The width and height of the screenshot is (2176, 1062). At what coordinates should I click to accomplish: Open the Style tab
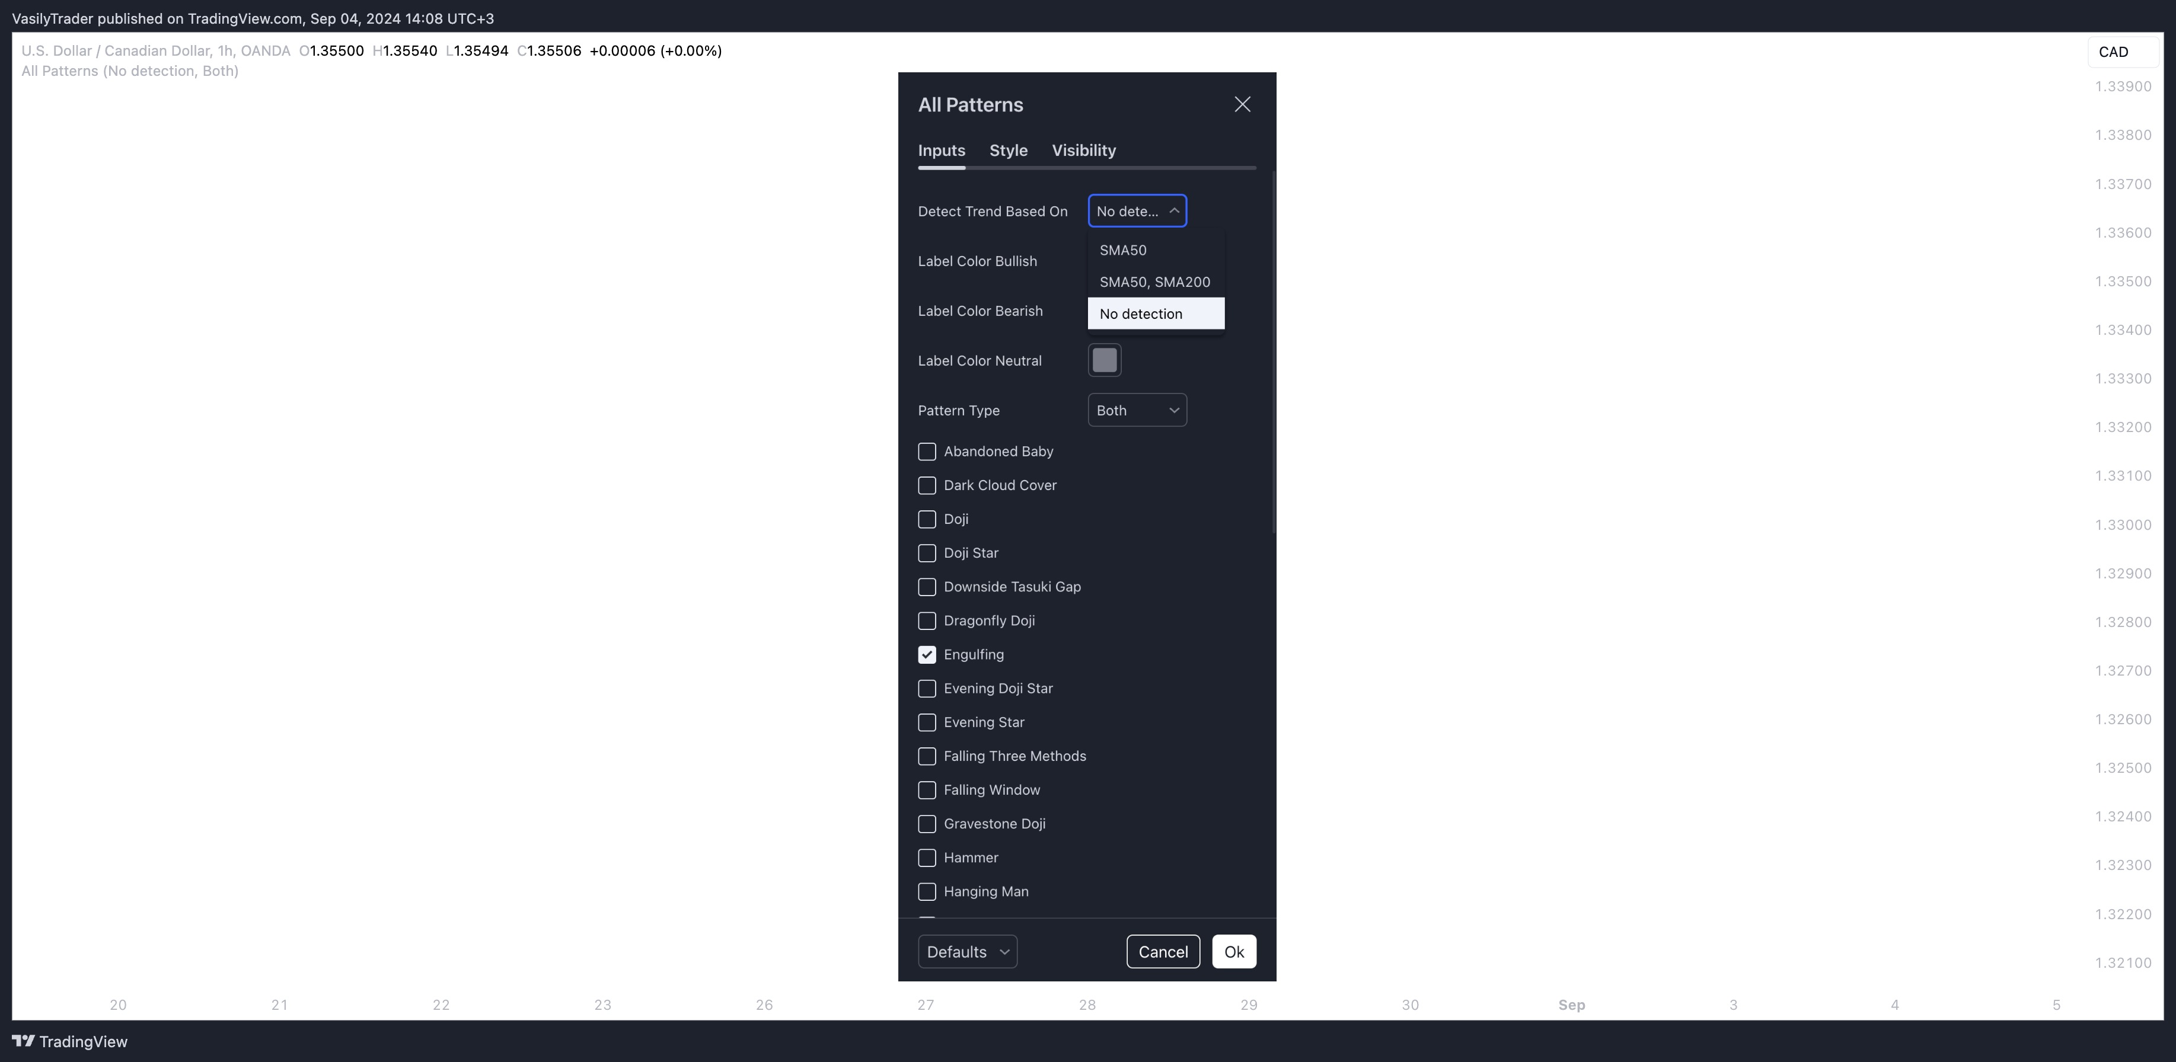pos(1009,151)
